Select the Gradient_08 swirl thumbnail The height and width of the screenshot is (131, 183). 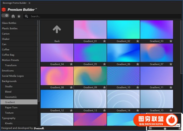57,76
